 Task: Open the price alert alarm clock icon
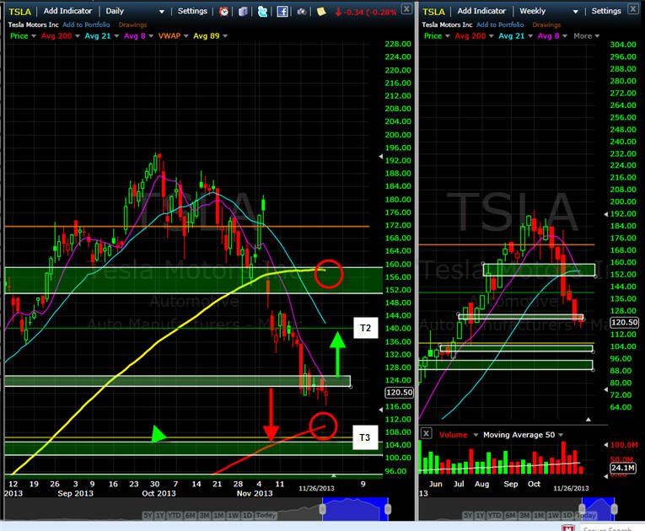point(223,12)
